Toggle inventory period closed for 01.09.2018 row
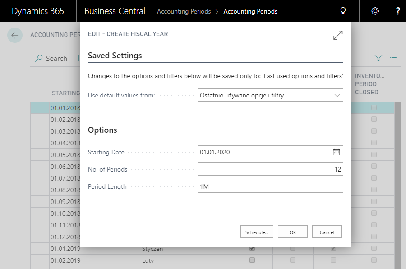Viewport: 406px width, 269px height. click(374, 201)
